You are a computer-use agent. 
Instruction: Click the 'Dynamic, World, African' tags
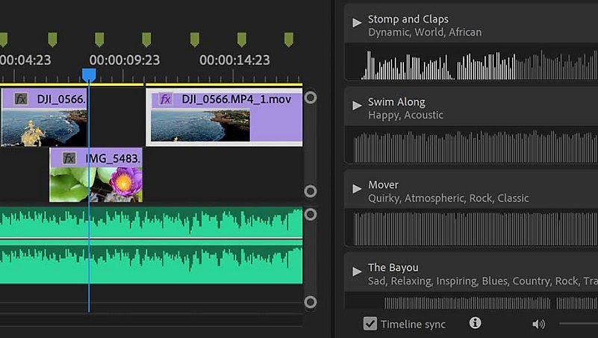tap(425, 32)
